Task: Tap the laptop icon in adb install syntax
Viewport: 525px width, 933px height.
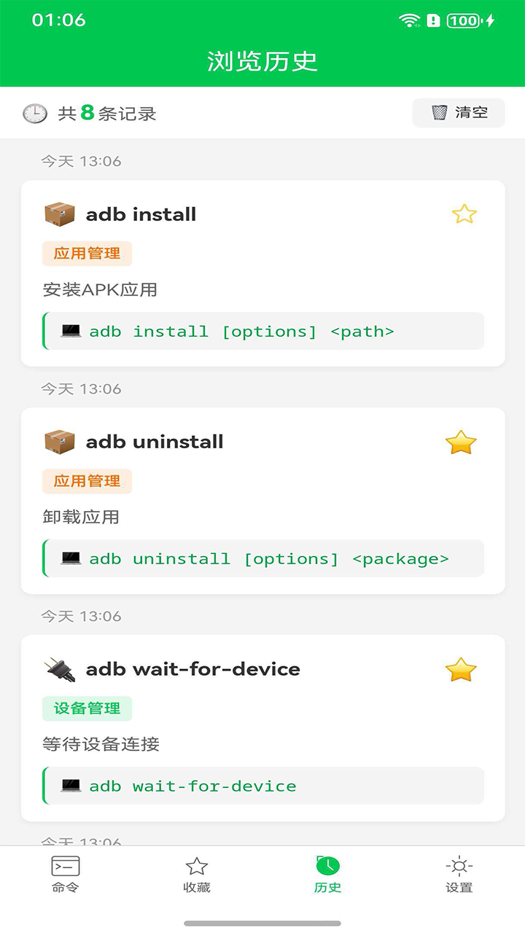Action: (71, 331)
